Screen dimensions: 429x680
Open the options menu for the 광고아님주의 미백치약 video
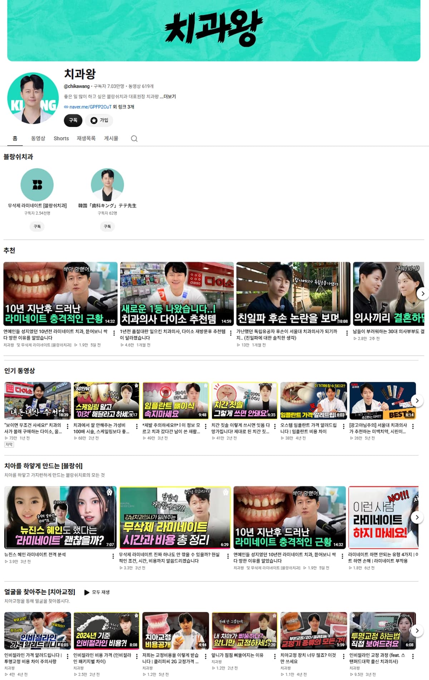pyautogui.click(x=413, y=426)
